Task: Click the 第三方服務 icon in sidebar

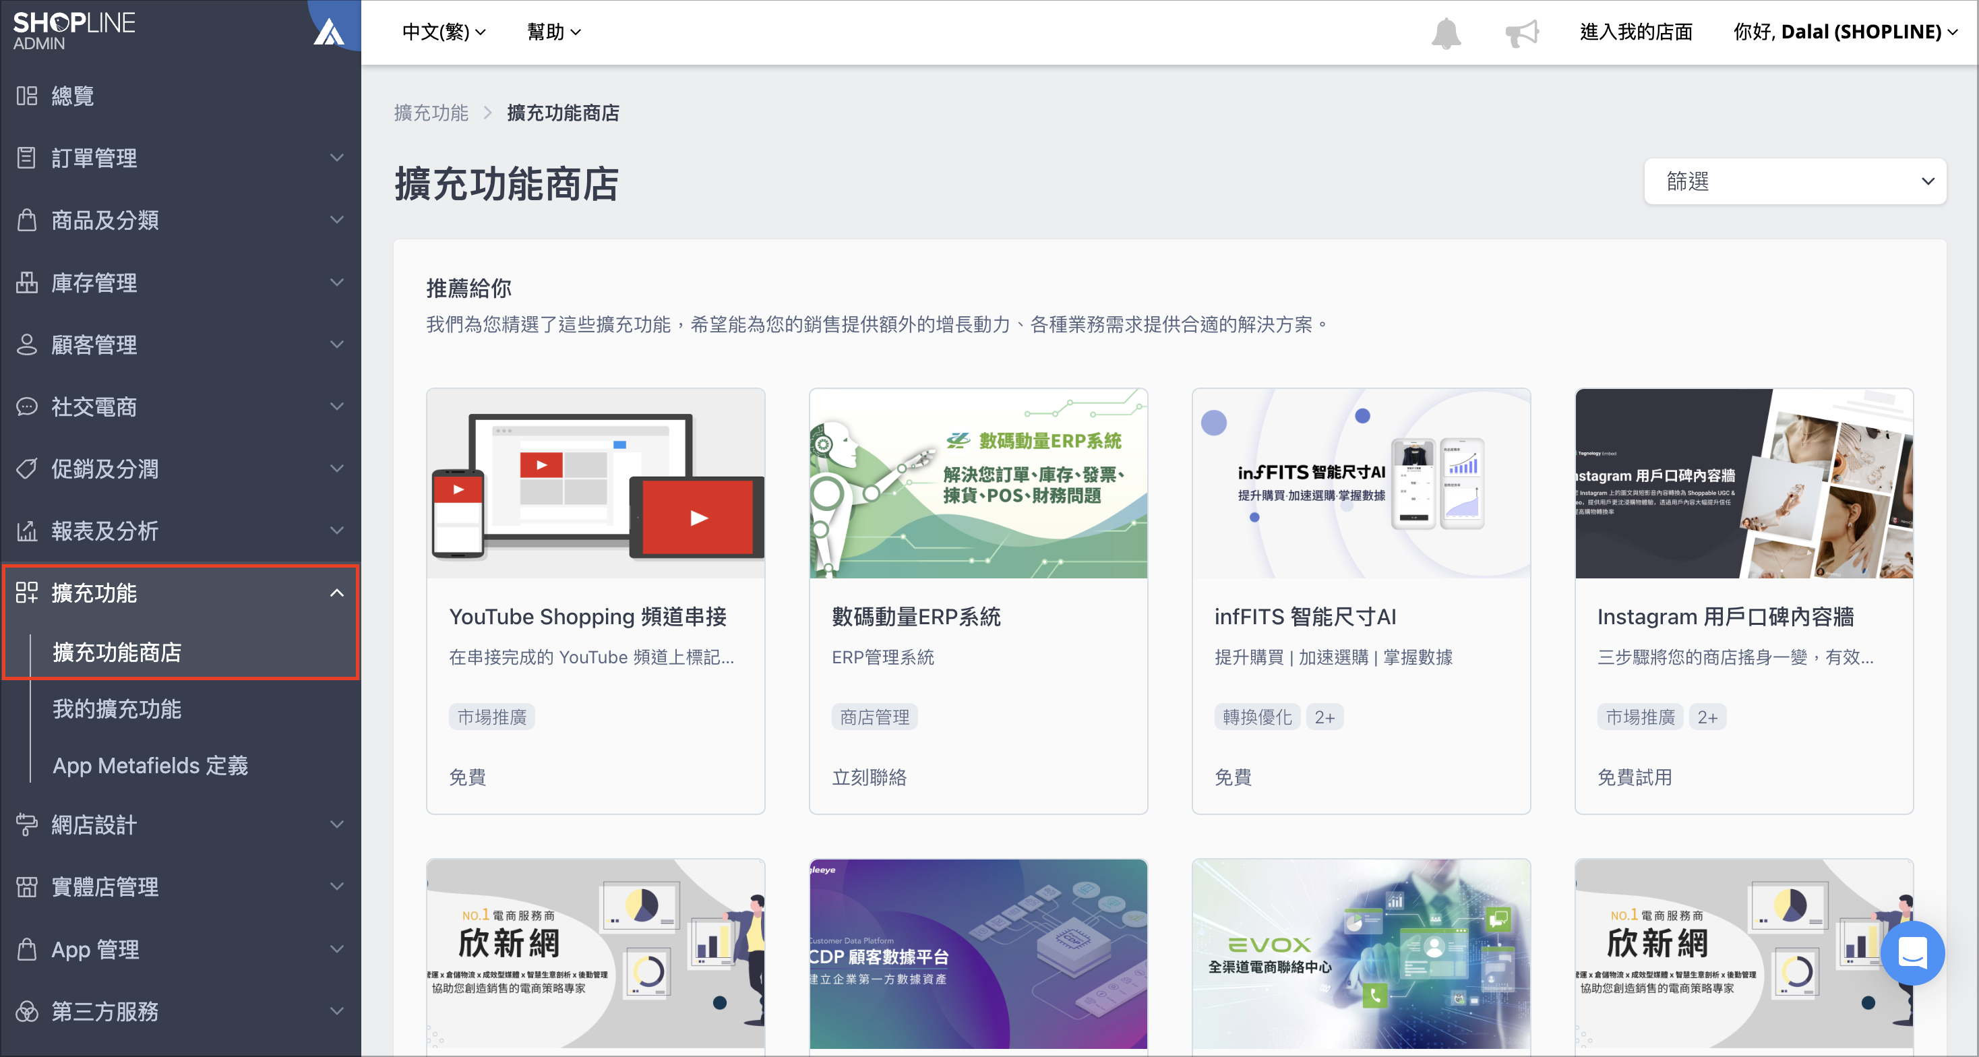Action: [27, 1012]
